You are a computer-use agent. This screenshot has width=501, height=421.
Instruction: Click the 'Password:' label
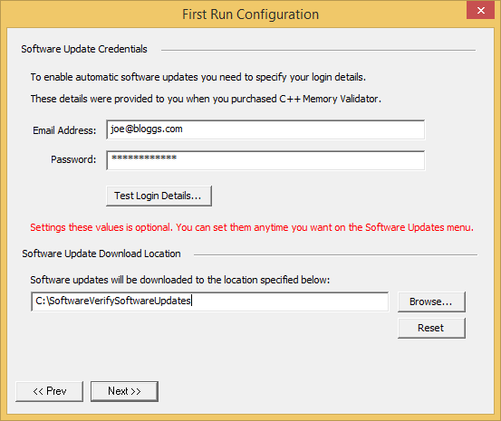[x=73, y=159]
